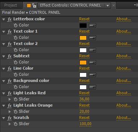
Task: Toggle stopwatch for Light Leaks Orange Slider
Action: pos(16,112)
